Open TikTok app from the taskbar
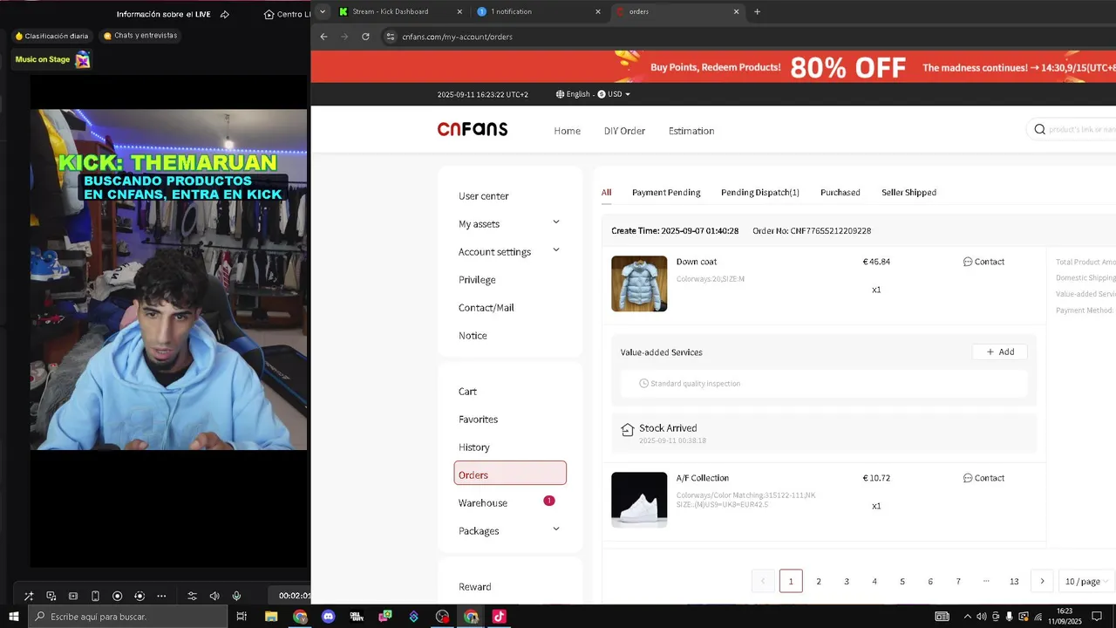 pyautogui.click(x=499, y=617)
